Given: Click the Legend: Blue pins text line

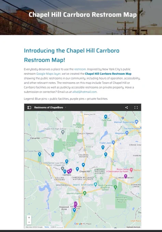Looking at the screenshot, I should pyautogui.click(x=66, y=99).
